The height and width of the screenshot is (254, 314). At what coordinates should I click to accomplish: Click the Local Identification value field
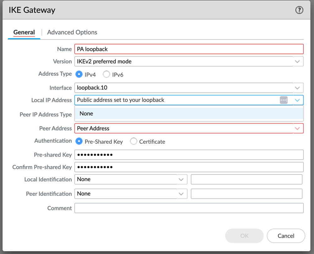[246, 179]
